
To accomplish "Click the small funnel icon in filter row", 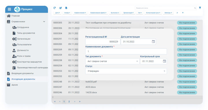I will (x=183, y=13).
